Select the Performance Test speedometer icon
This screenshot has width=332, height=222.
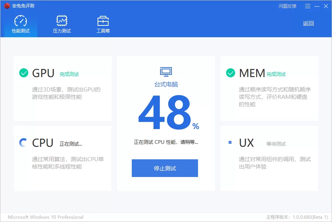(x=20, y=20)
